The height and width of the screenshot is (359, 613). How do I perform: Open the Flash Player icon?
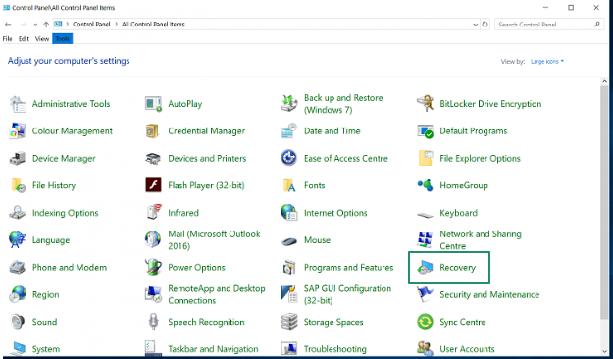click(153, 184)
